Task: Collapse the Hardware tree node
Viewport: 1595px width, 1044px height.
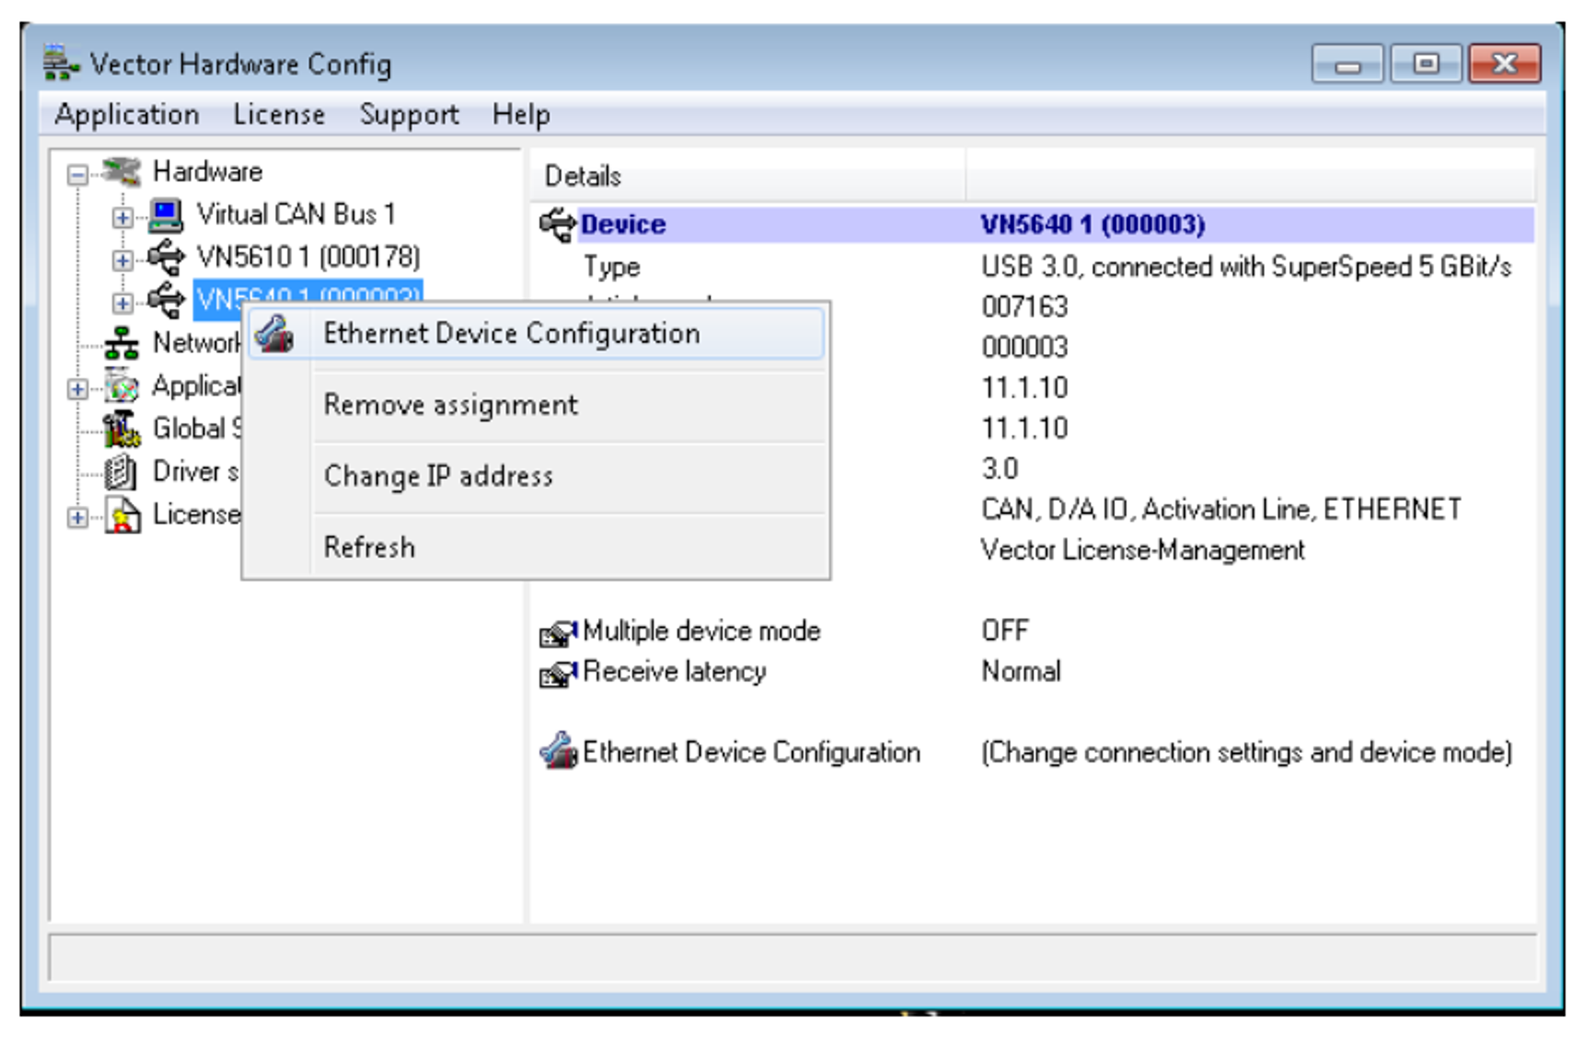Action: pyautogui.click(x=77, y=174)
